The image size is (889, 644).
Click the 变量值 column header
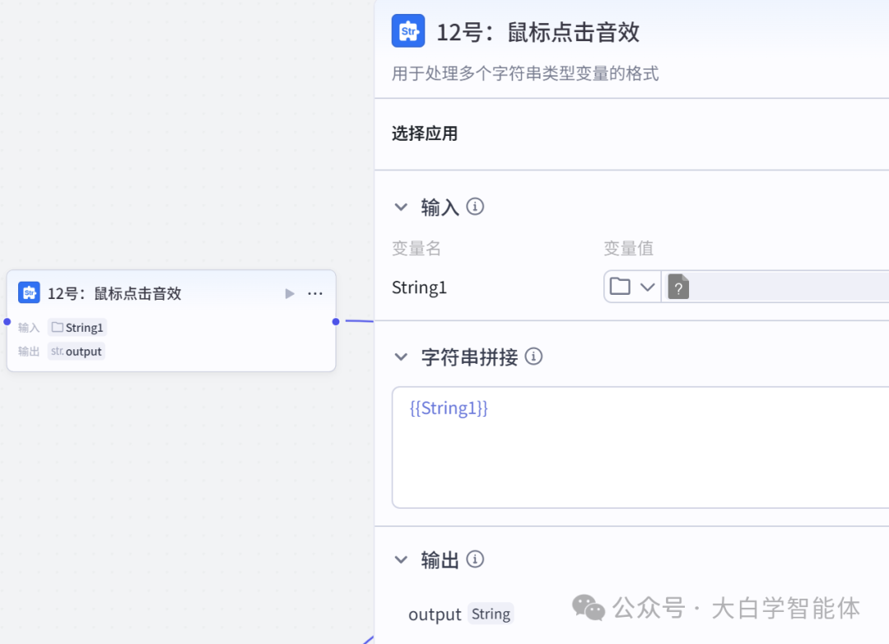coord(628,248)
